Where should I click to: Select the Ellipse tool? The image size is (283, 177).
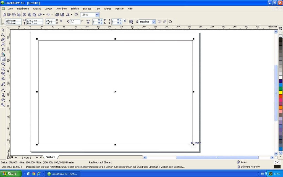3,64
